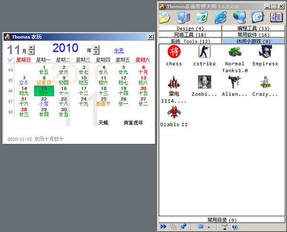The height and width of the screenshot is (232, 287).
Task: Click the My Computer toolbar icon
Action: point(183,18)
